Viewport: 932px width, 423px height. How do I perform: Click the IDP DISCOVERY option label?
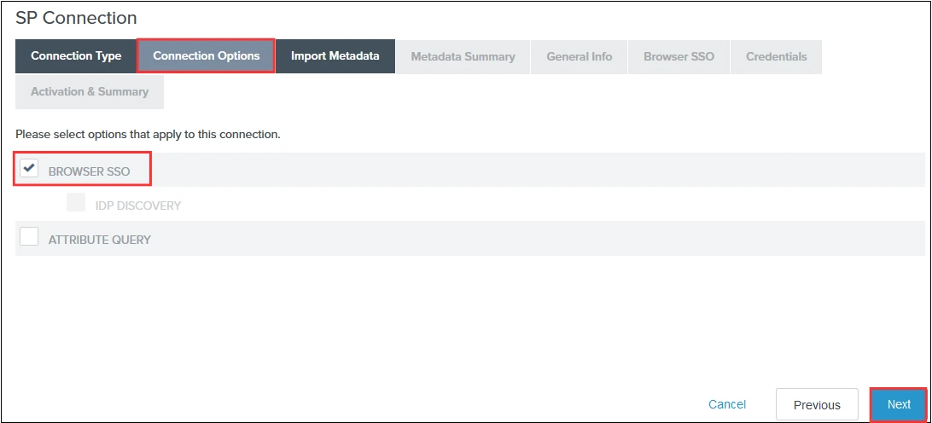pos(137,206)
